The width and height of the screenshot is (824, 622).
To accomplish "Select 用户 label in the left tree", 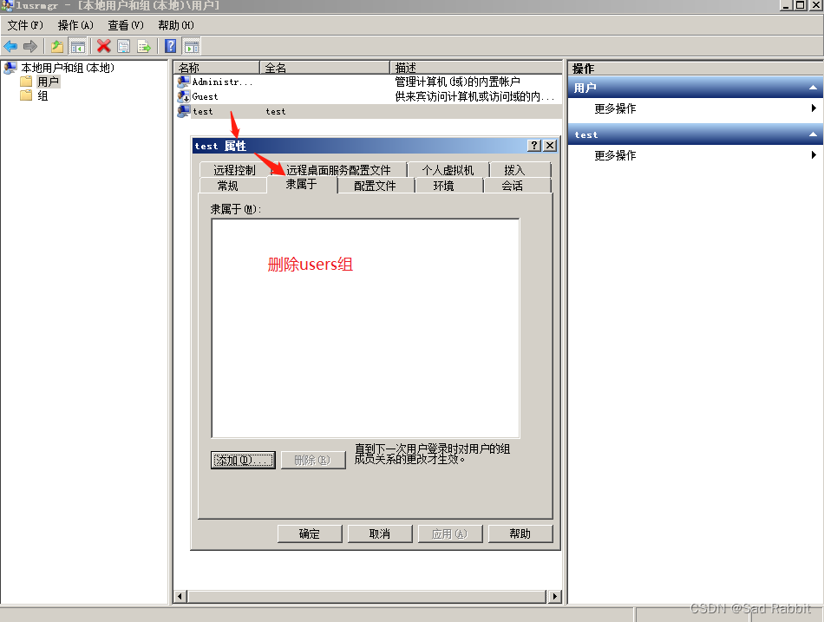I will coord(48,82).
